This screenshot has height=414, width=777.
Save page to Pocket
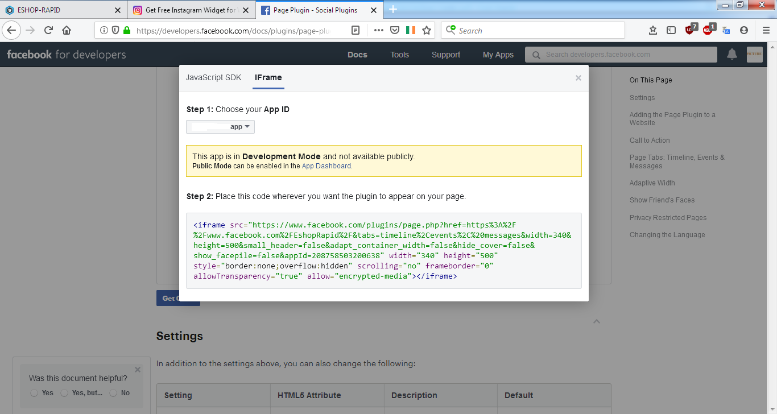pyautogui.click(x=394, y=30)
